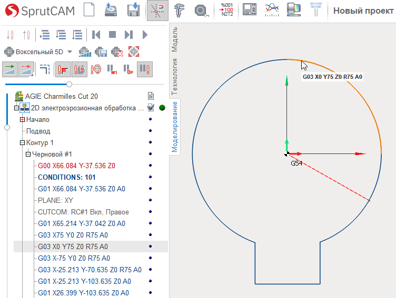This screenshot has height=298, width=396.
Task: Select G03 X-75 Y0 Z0 R75 A0 line
Action: (74, 258)
